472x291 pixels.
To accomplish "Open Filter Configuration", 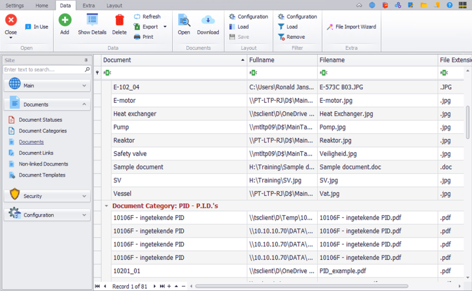I will pyautogui.click(x=297, y=17).
